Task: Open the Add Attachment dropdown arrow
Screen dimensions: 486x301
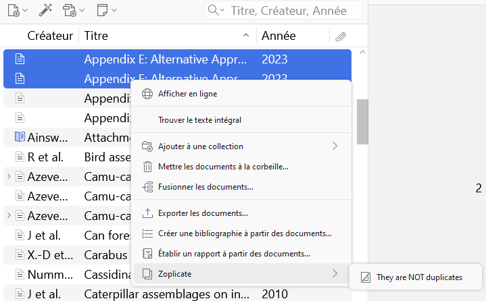Action: 82,10
